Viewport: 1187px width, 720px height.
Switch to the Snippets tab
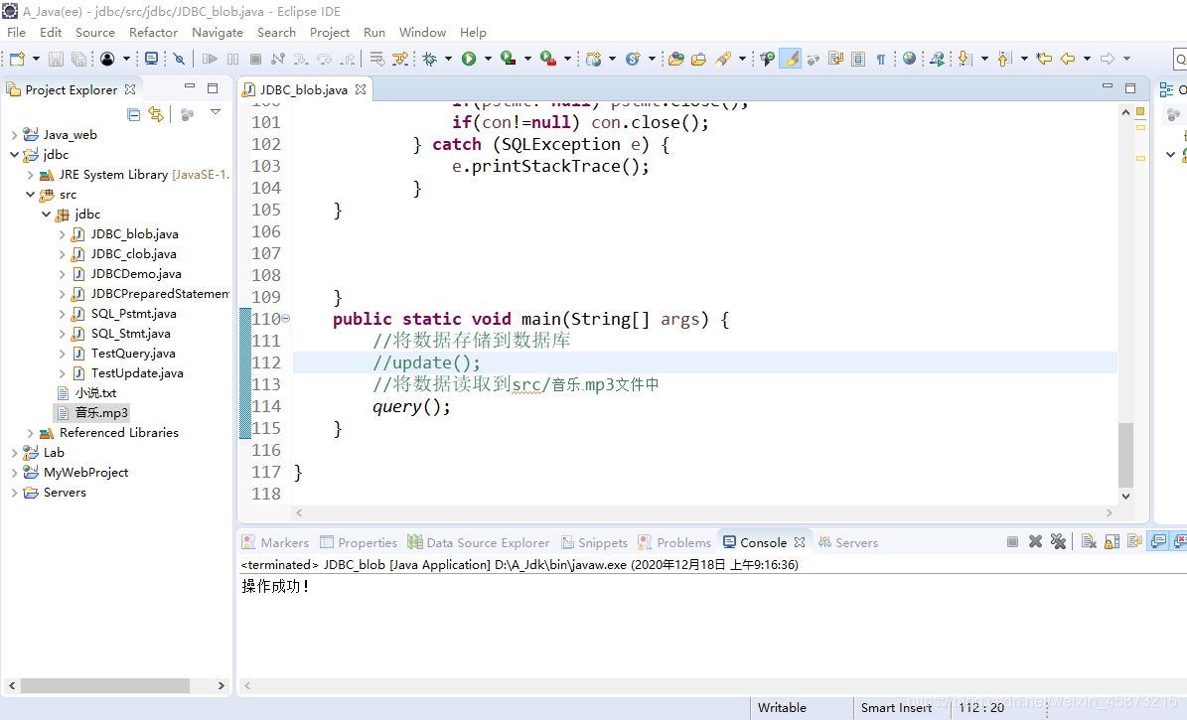594,542
